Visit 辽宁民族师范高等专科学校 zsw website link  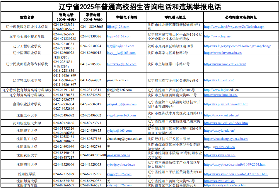point(225,64)
